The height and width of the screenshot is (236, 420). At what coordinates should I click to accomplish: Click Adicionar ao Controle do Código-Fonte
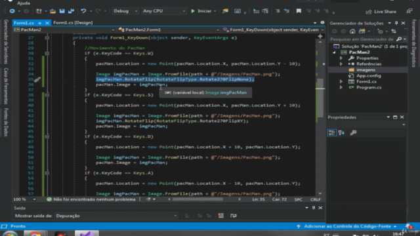coord(347,226)
